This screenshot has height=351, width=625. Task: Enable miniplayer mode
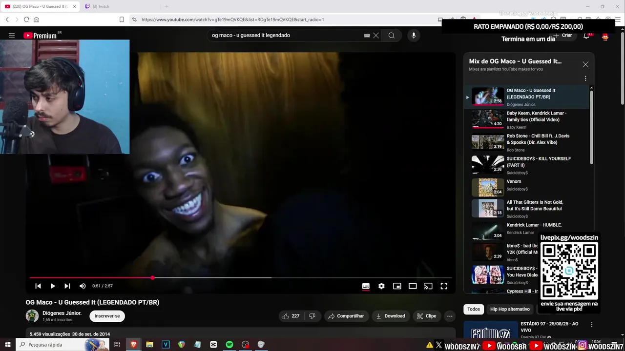tap(397, 286)
